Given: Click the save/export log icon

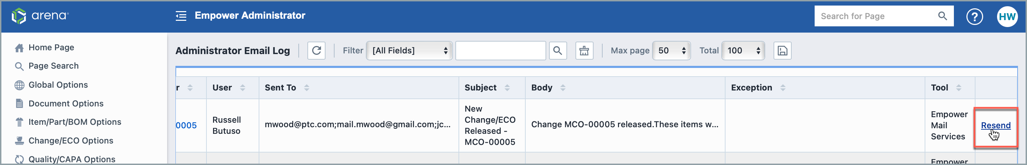Looking at the screenshot, I should pyautogui.click(x=782, y=51).
